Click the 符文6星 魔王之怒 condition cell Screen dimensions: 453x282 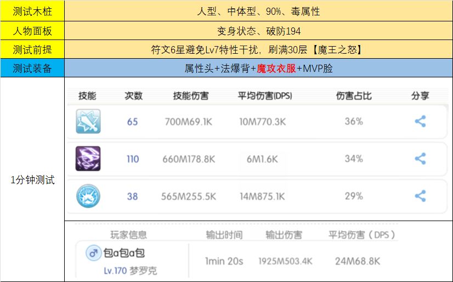click(x=258, y=49)
